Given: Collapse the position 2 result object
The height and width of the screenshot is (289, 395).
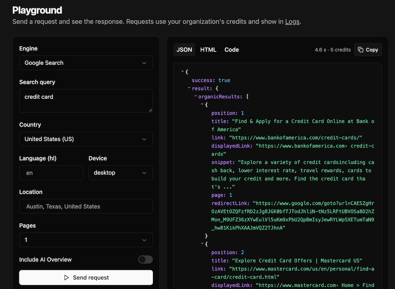Looking at the screenshot, I should coord(202,244).
